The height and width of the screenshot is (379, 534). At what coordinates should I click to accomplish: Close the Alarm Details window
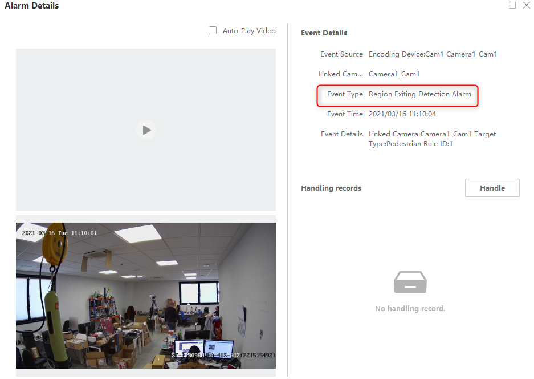(x=527, y=5)
